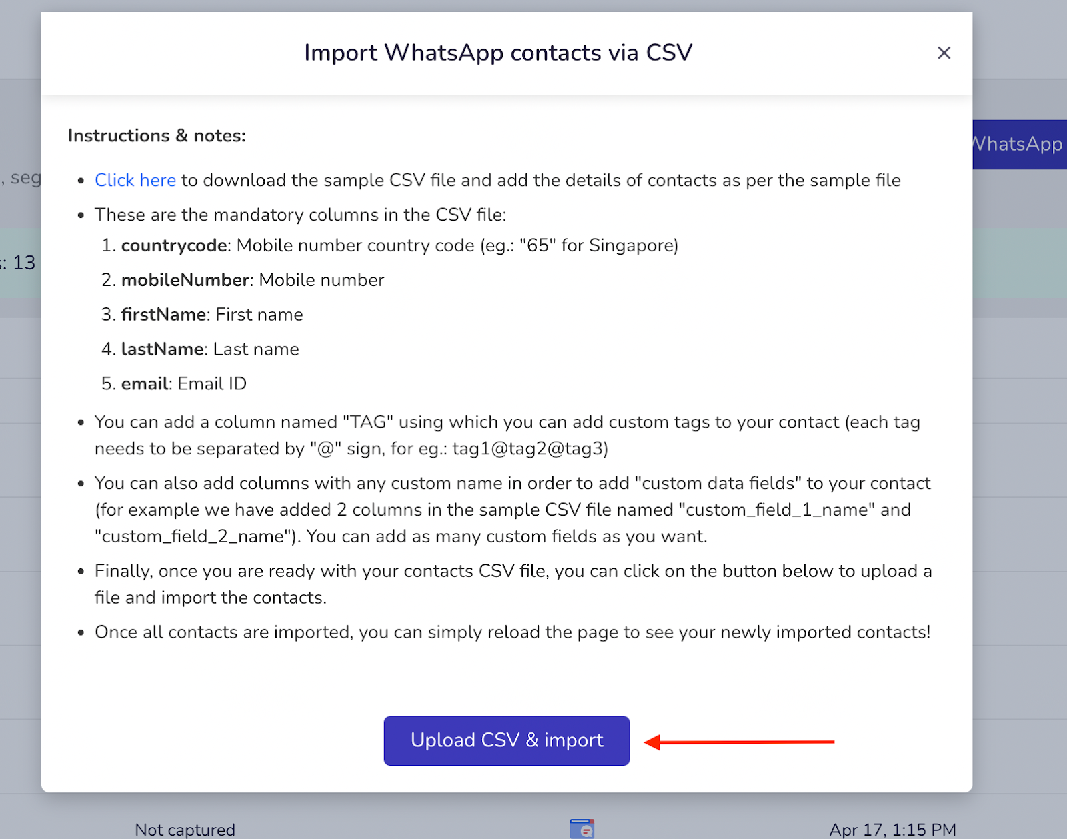This screenshot has width=1067, height=839.
Task: Click the 'custom_field_2_name' example text
Action: [x=193, y=536]
